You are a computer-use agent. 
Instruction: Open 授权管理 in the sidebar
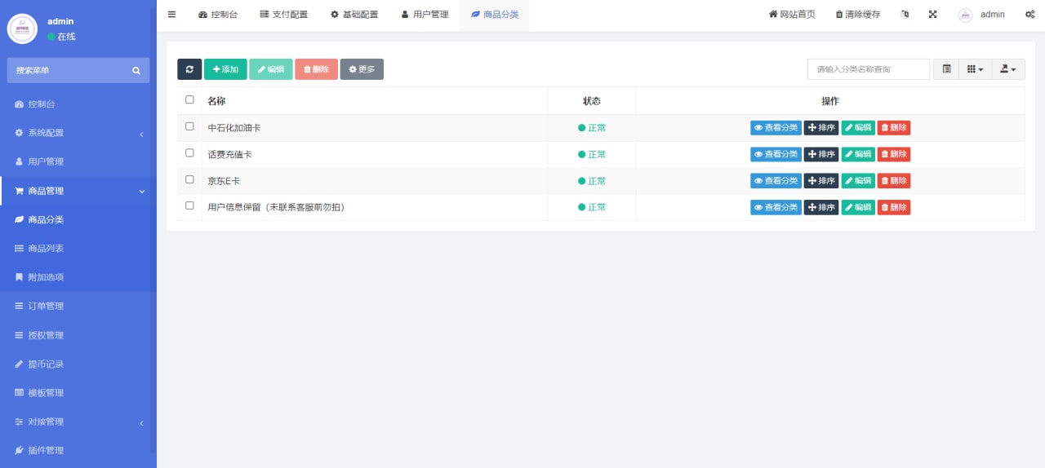(78, 335)
